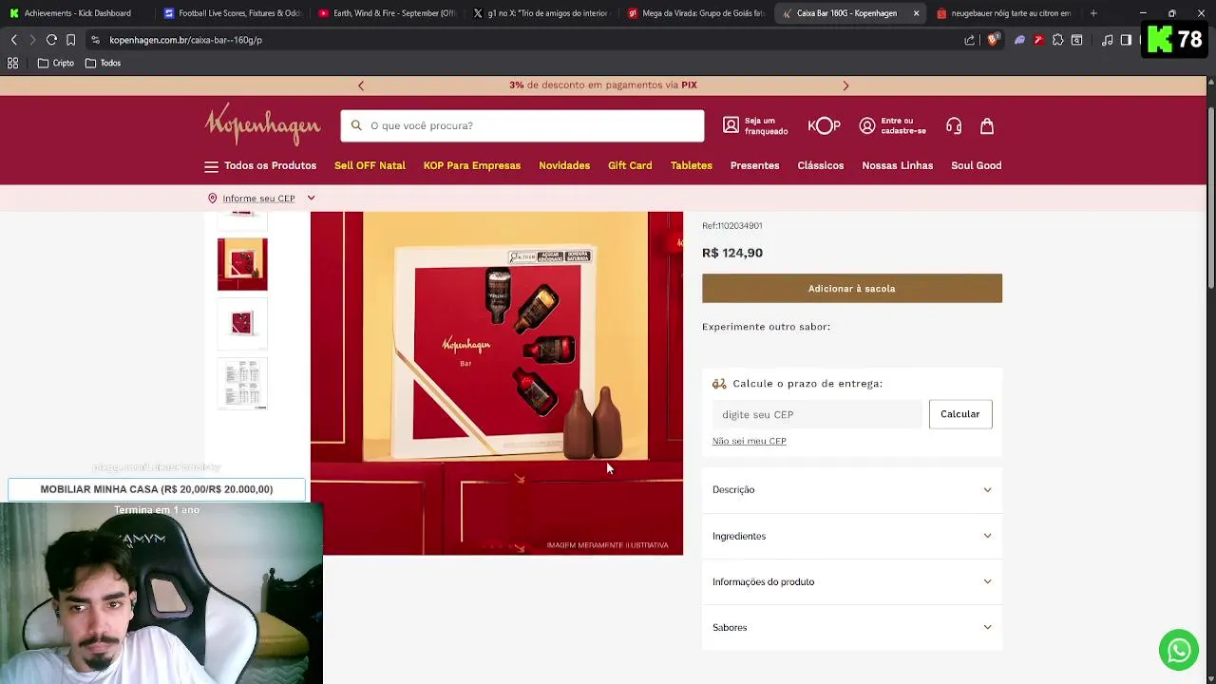Image resolution: width=1216 pixels, height=684 pixels.
Task: Click the digite seu CEP input field
Action: 817,414
